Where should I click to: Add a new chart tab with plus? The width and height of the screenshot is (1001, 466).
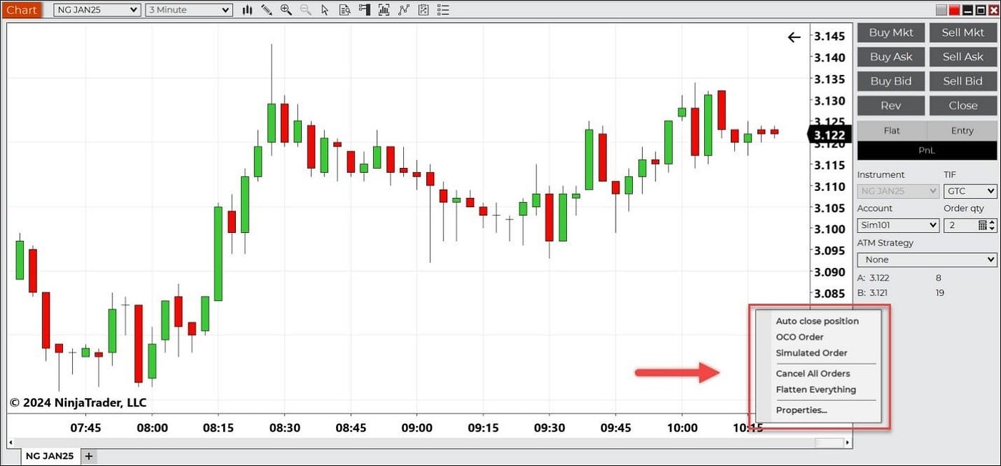89,455
